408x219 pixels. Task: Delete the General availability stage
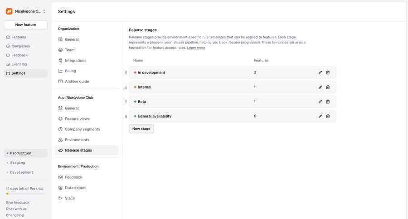click(328, 116)
